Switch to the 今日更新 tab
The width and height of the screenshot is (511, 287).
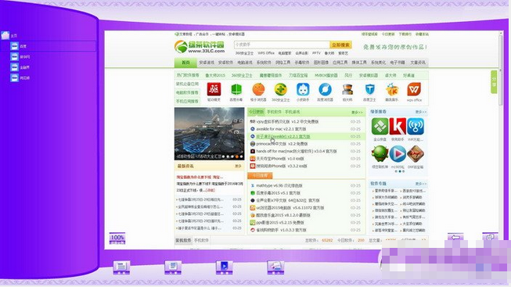coord(256,112)
